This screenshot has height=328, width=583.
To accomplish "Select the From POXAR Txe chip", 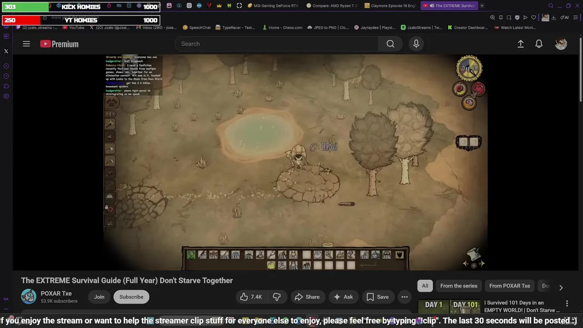I will (x=510, y=286).
